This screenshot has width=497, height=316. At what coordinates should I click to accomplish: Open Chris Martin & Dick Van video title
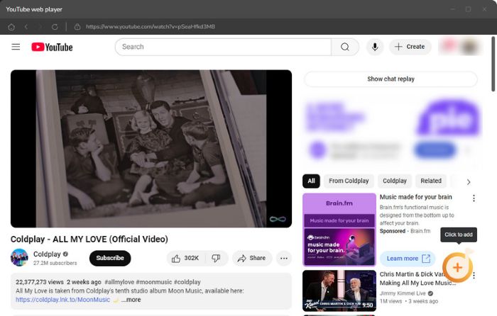417,278
